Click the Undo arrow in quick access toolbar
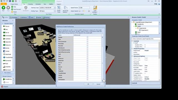 pyautogui.click(x=4, y=1)
